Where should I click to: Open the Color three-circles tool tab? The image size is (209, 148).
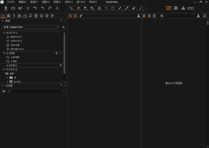20,16
